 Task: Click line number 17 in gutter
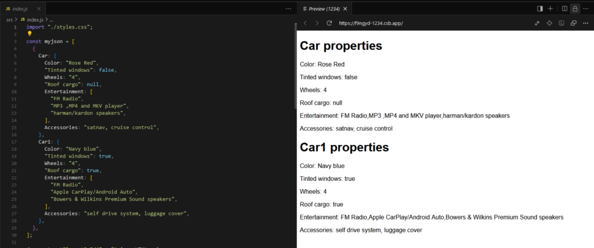tap(15, 141)
